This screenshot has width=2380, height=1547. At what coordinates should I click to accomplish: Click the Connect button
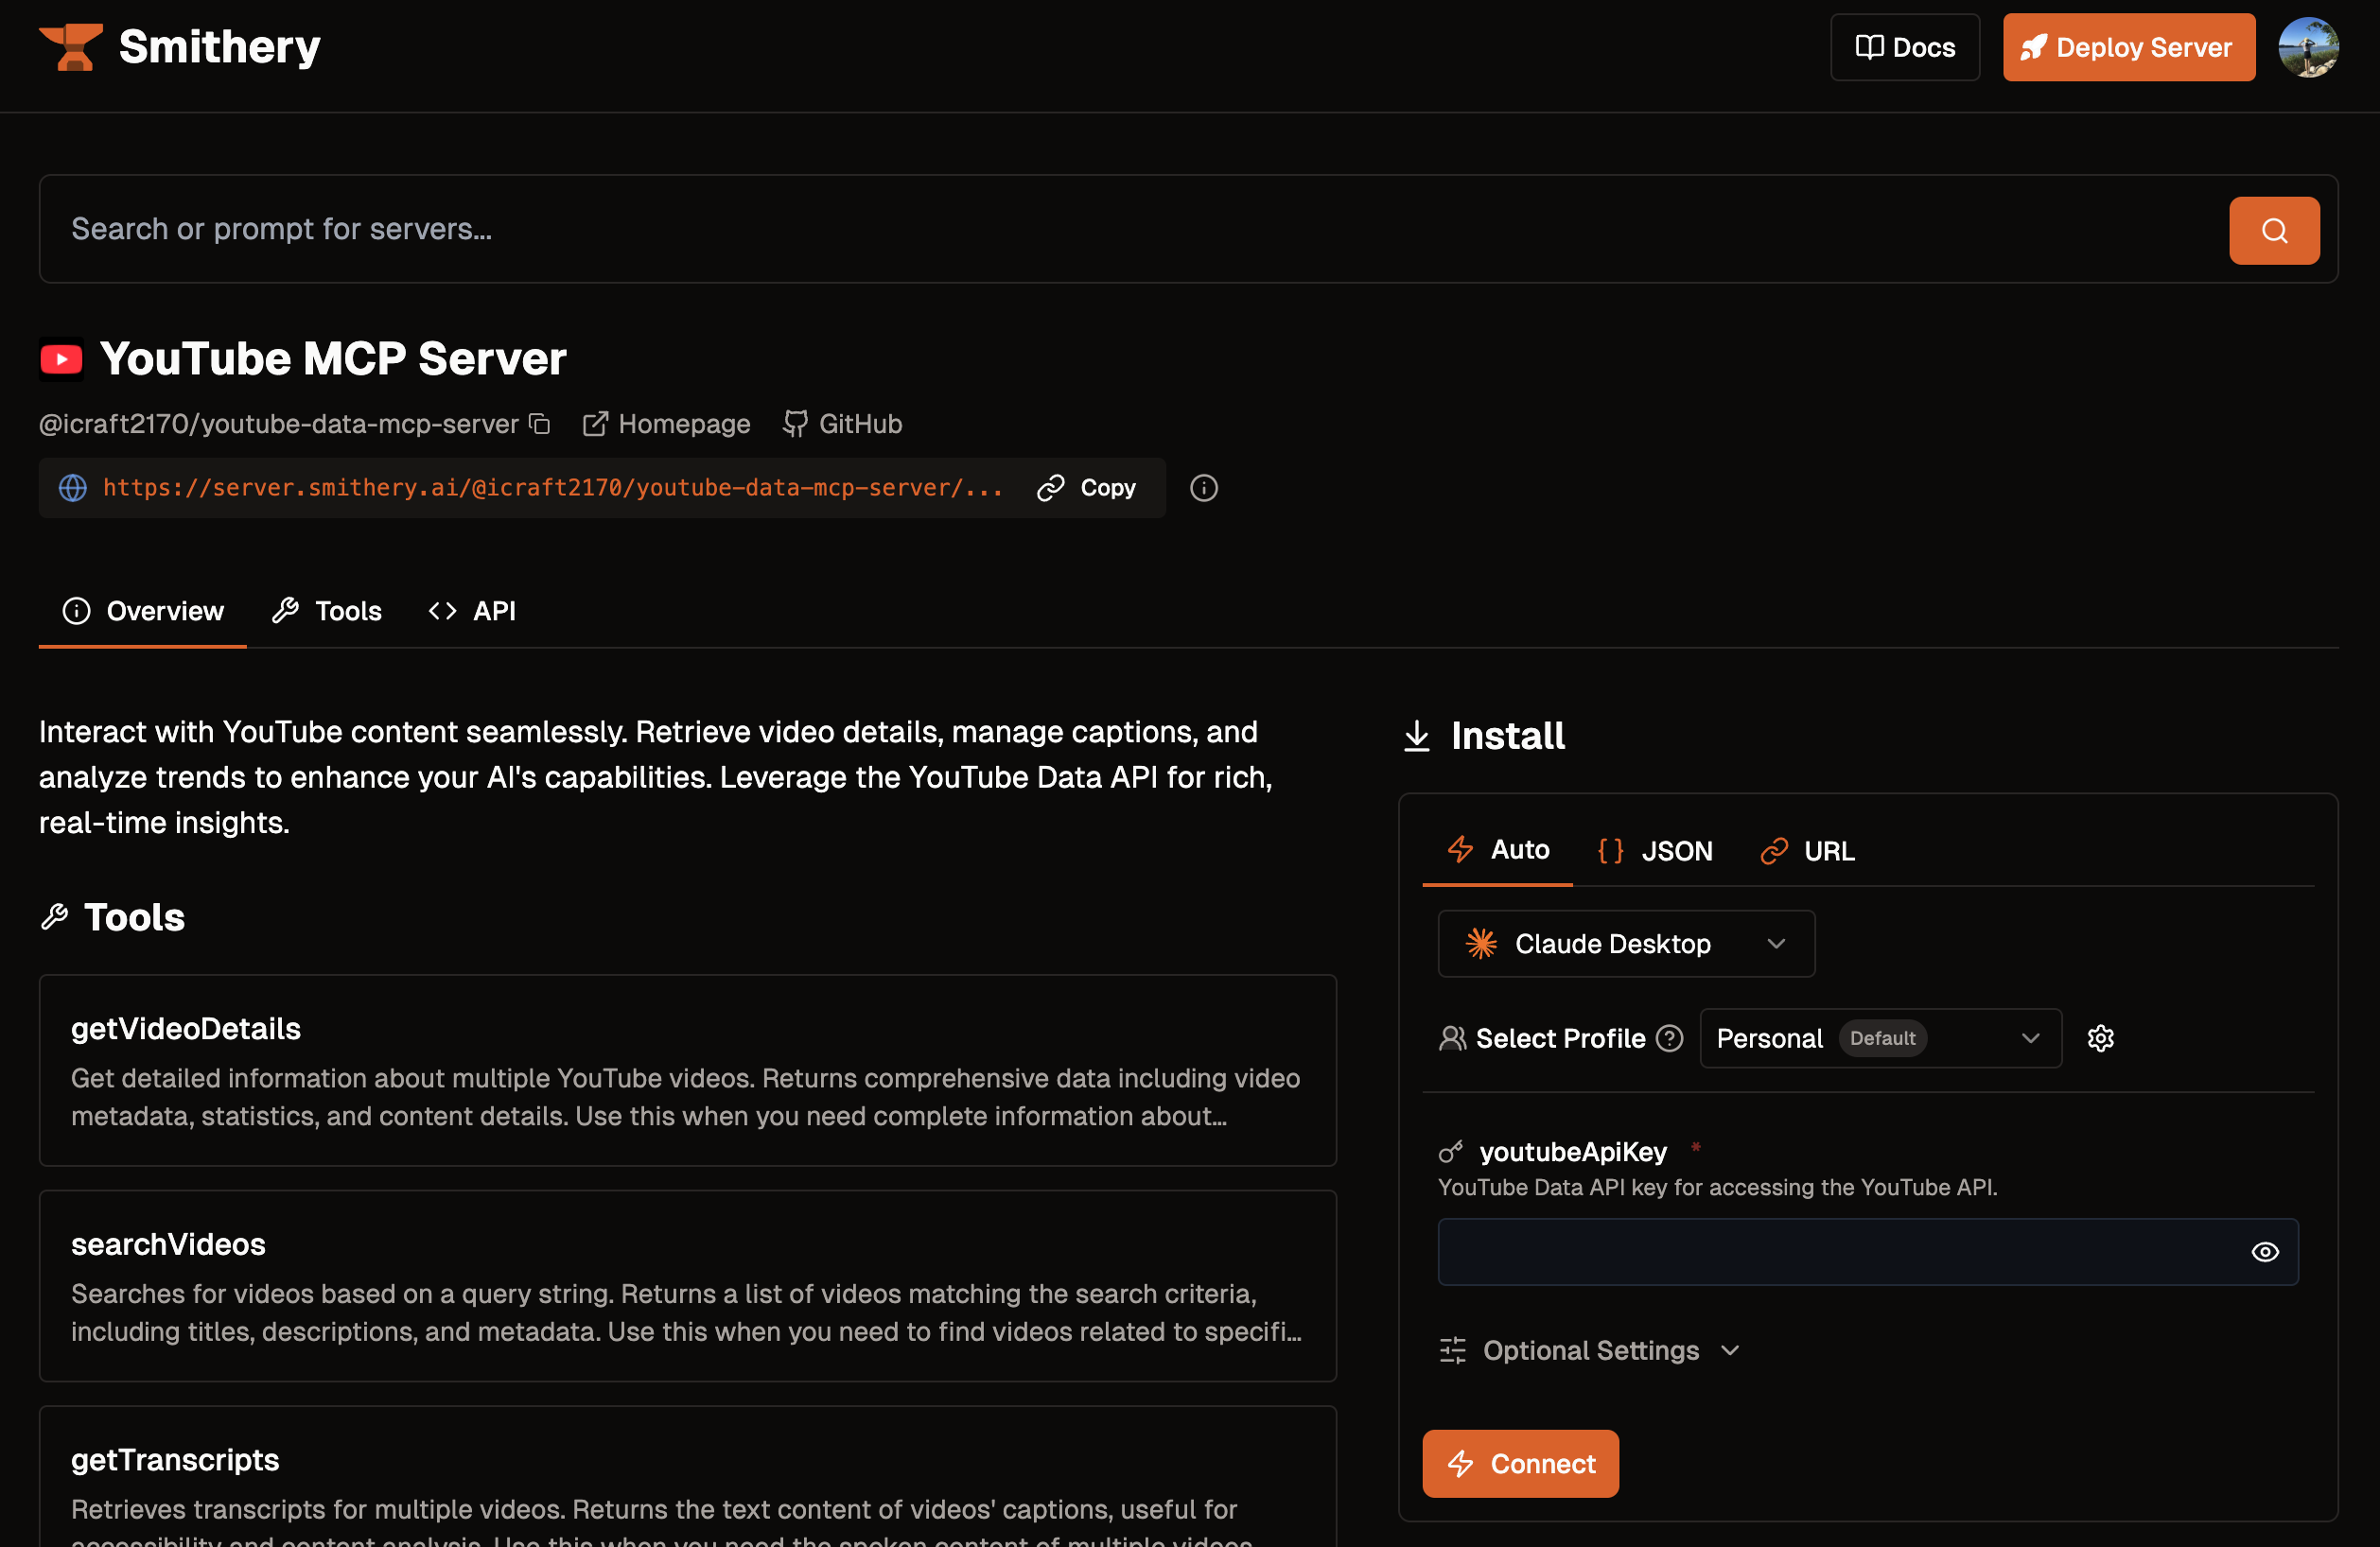[1520, 1463]
